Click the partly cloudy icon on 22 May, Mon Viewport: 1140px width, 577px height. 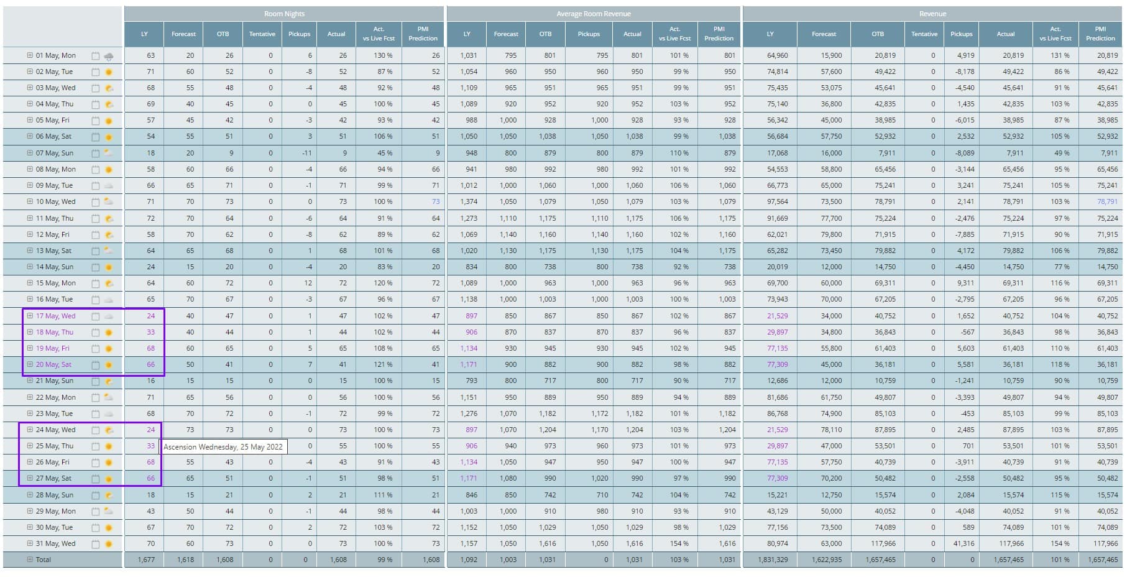tap(107, 397)
